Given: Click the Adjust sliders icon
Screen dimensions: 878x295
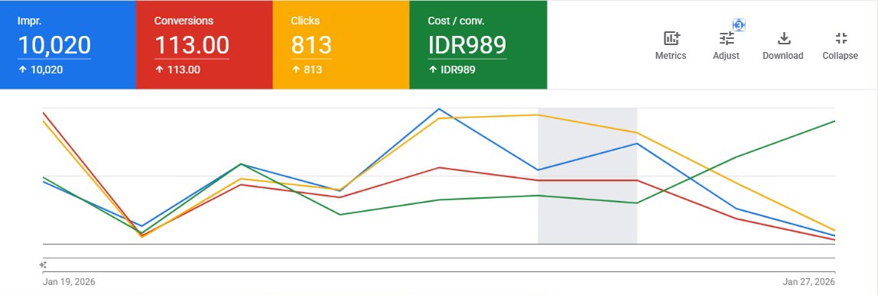Looking at the screenshot, I should click(727, 39).
